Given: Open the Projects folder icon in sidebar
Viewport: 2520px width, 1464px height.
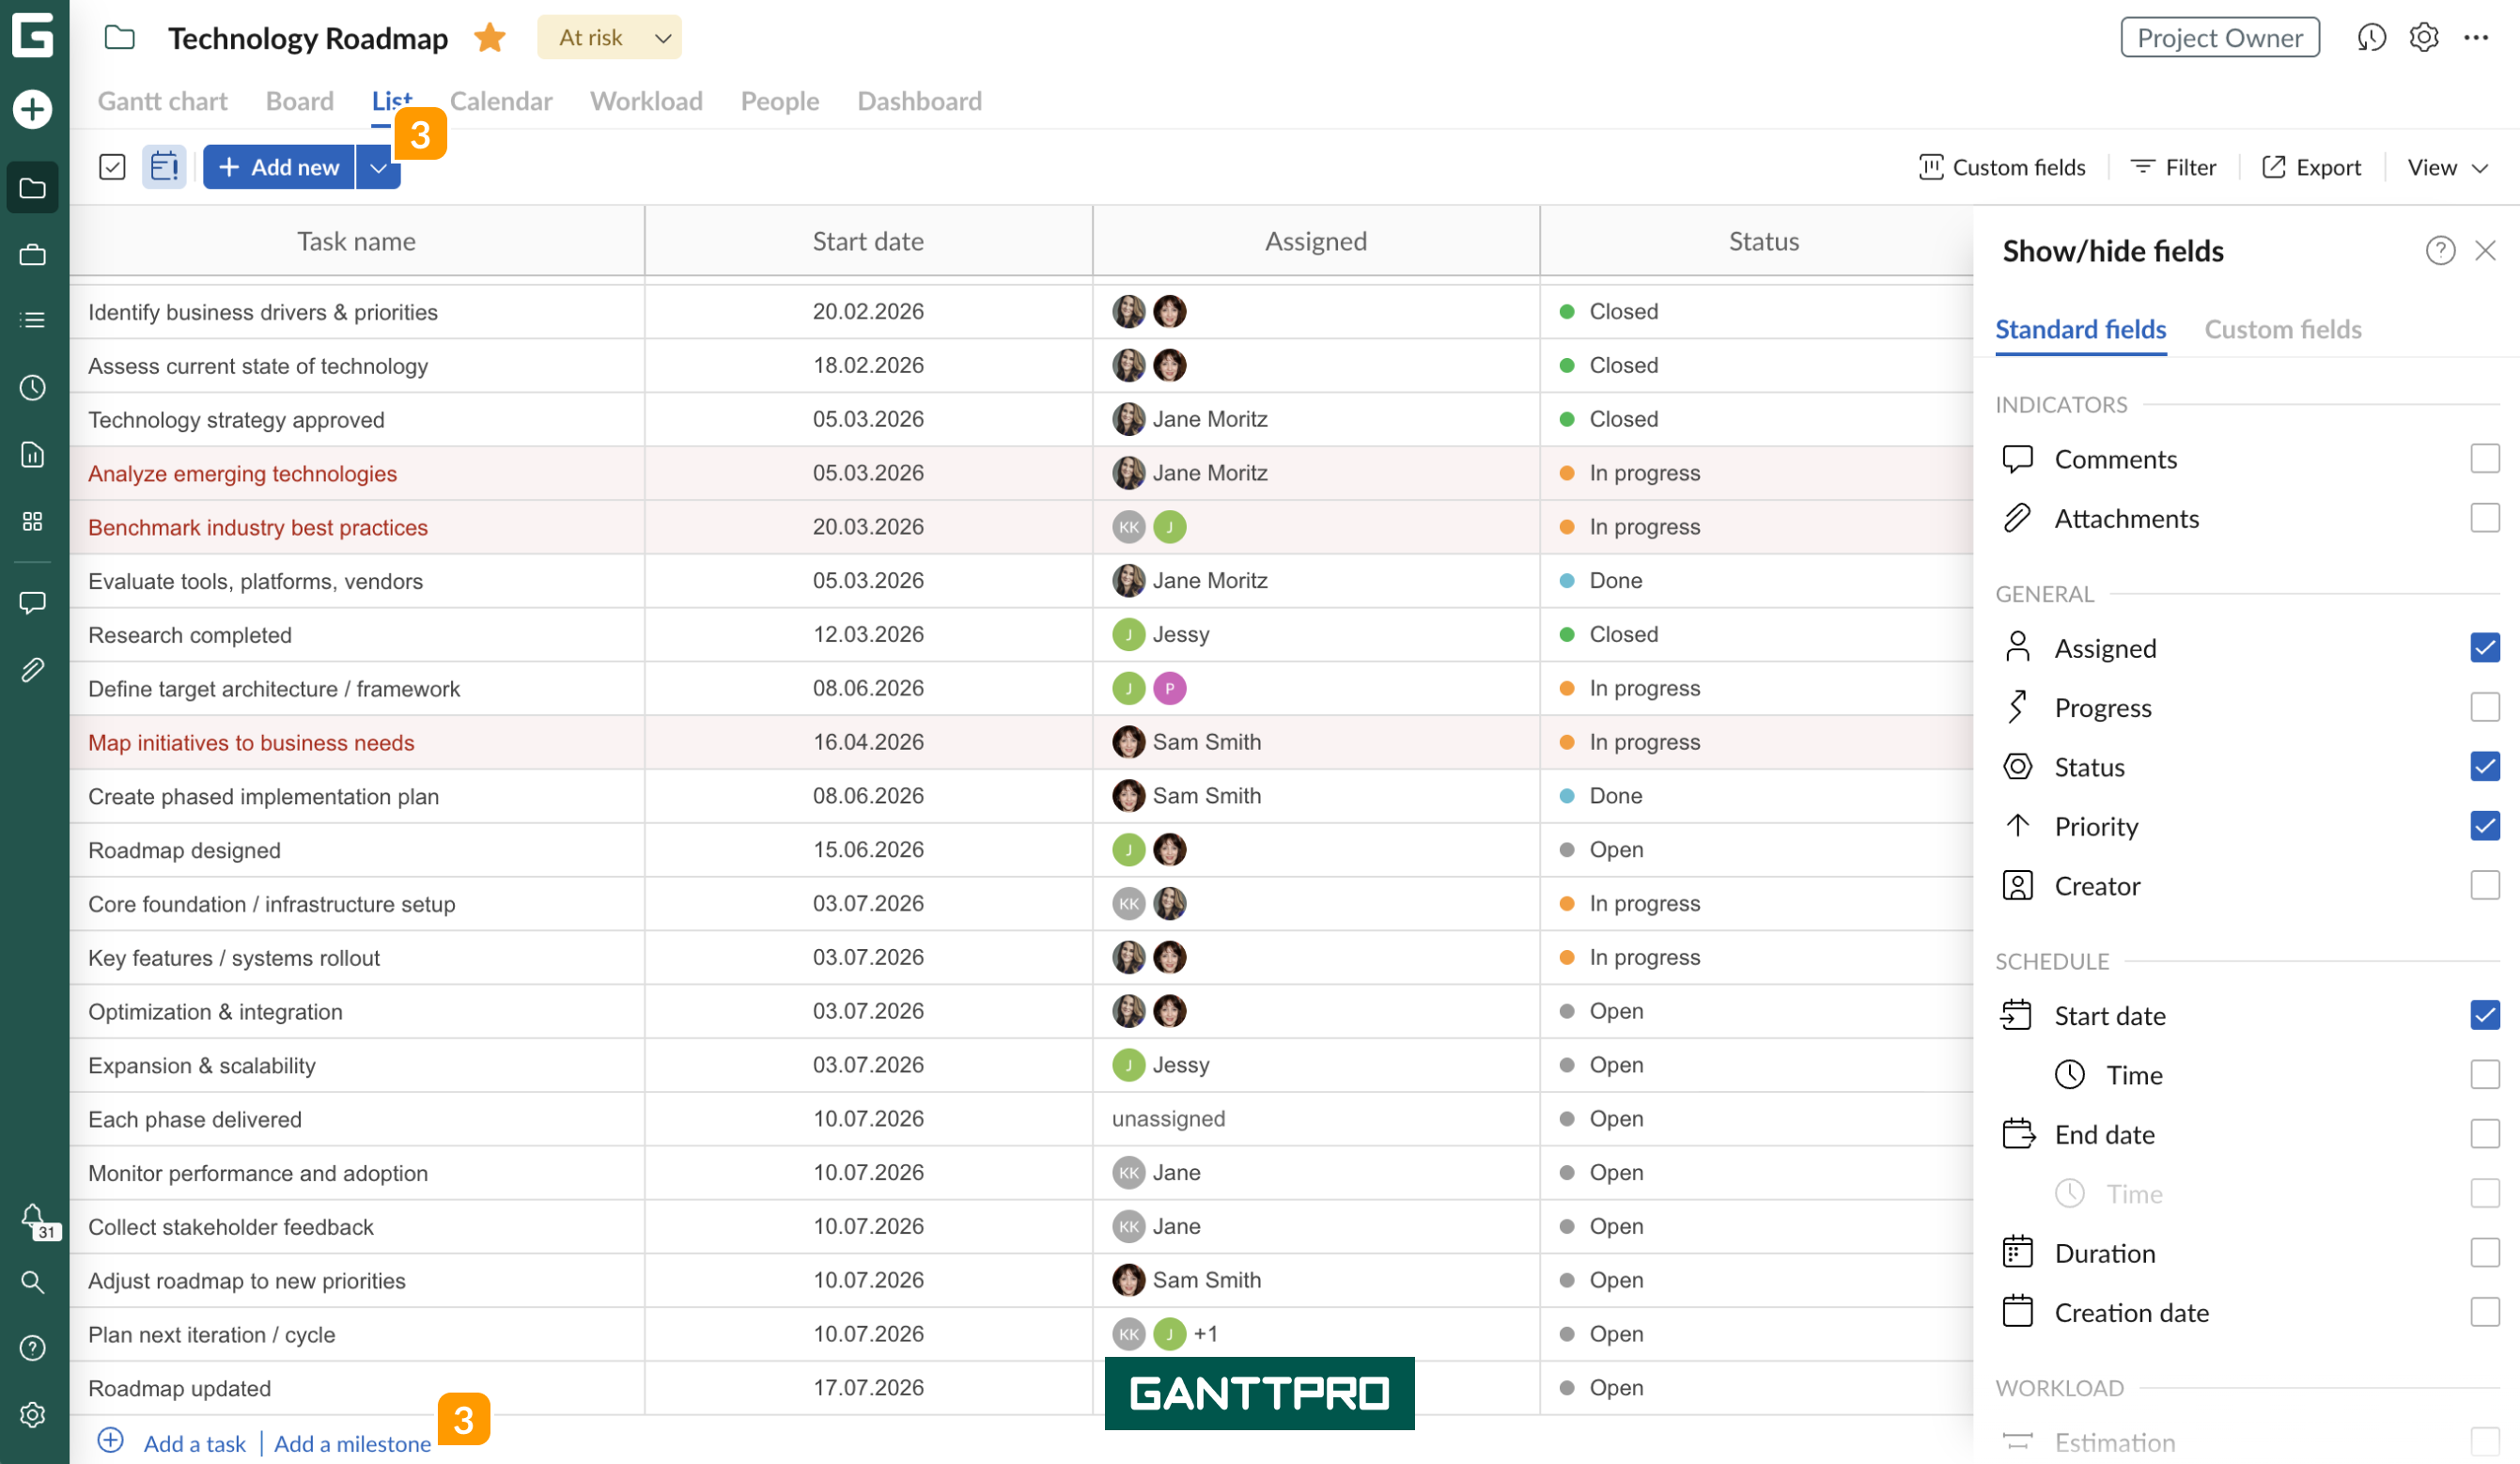Looking at the screenshot, I should [33, 188].
